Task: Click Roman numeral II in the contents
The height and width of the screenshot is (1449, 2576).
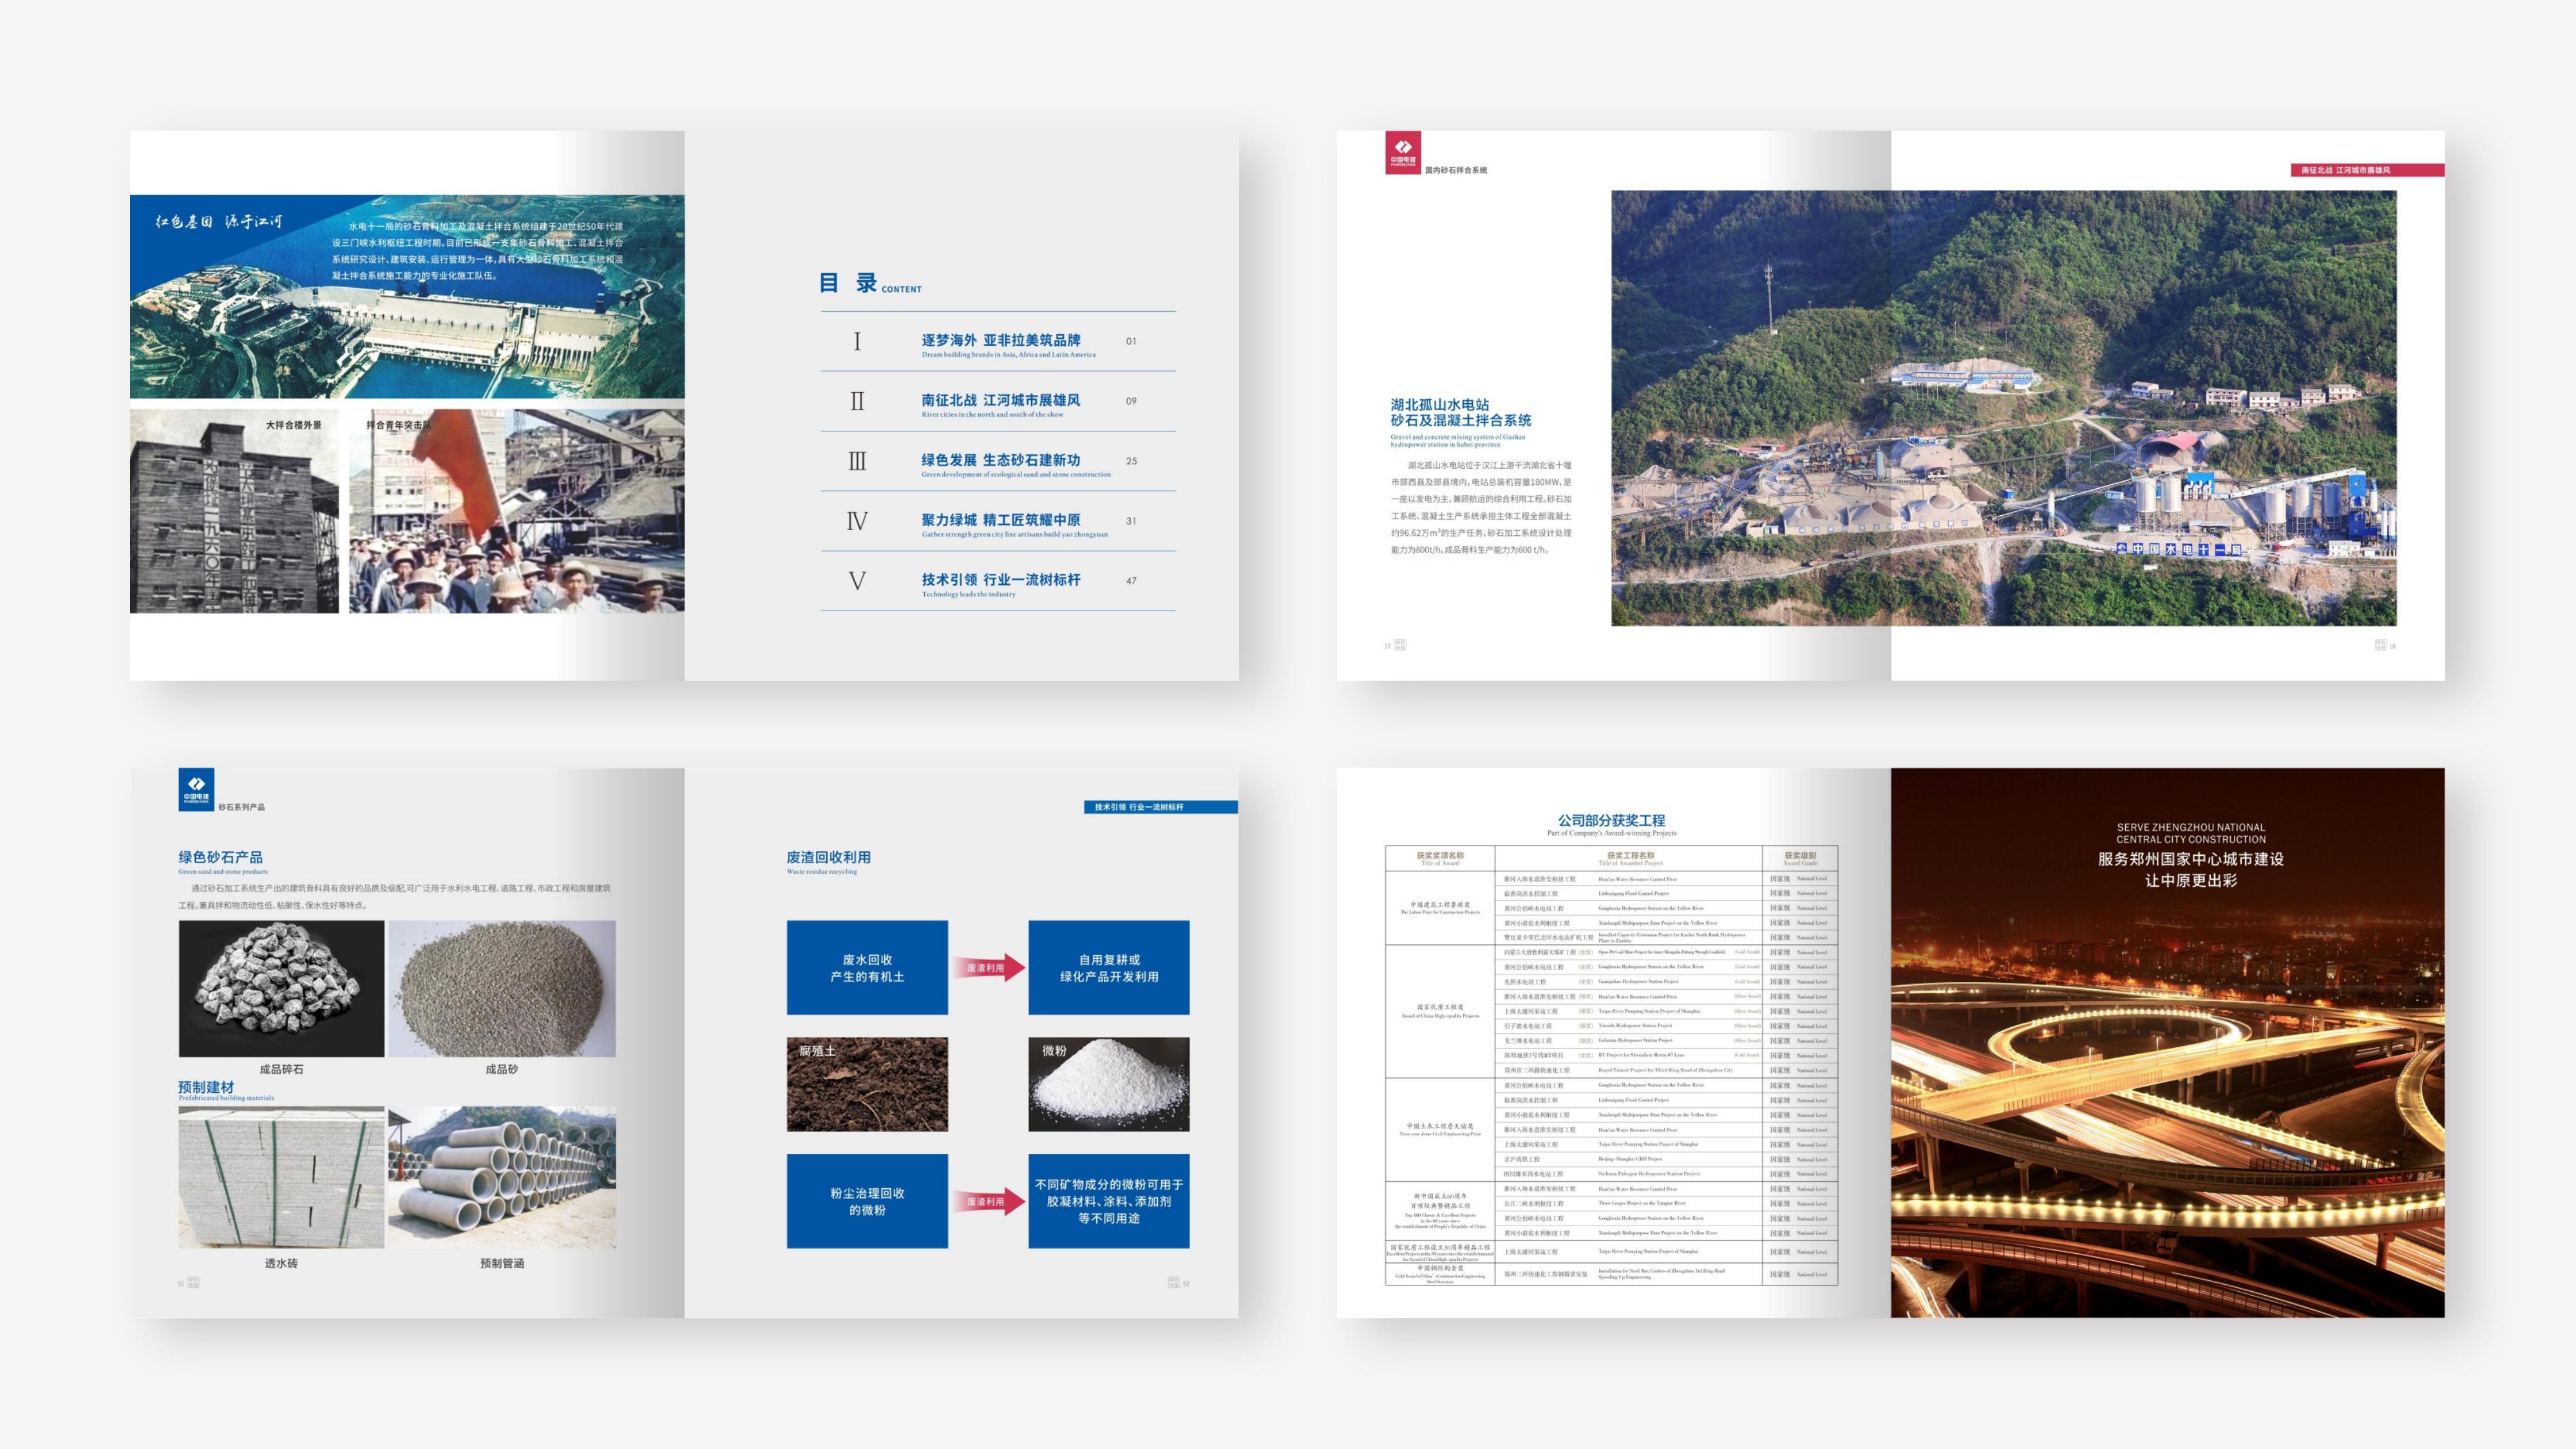Action: click(x=857, y=401)
